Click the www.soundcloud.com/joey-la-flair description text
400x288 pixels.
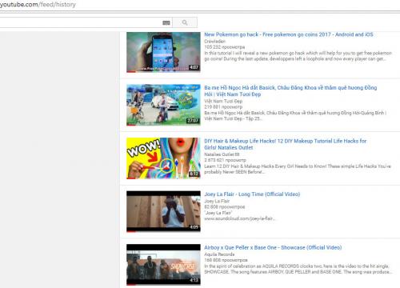[x=239, y=218]
